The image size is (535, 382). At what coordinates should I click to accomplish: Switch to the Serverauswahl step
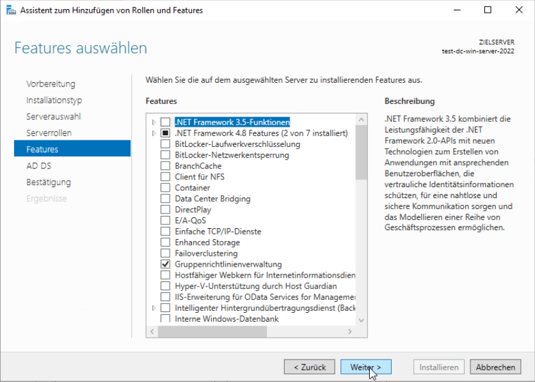tap(54, 117)
